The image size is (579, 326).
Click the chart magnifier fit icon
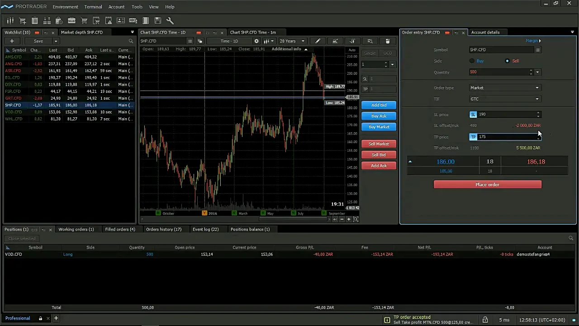pos(356,219)
